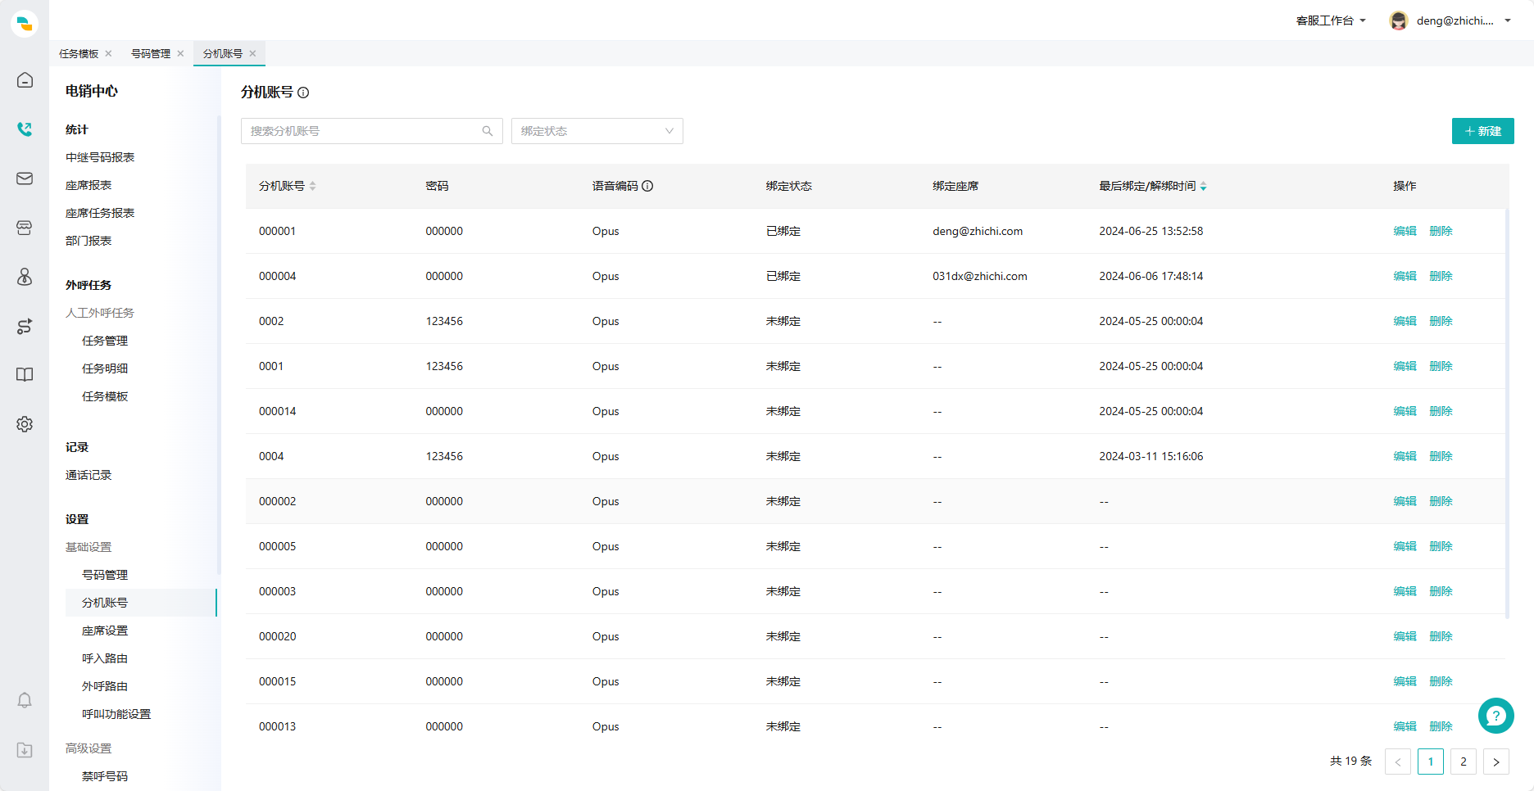
Task: Open 部门报表 in side menu
Action: 88,241
